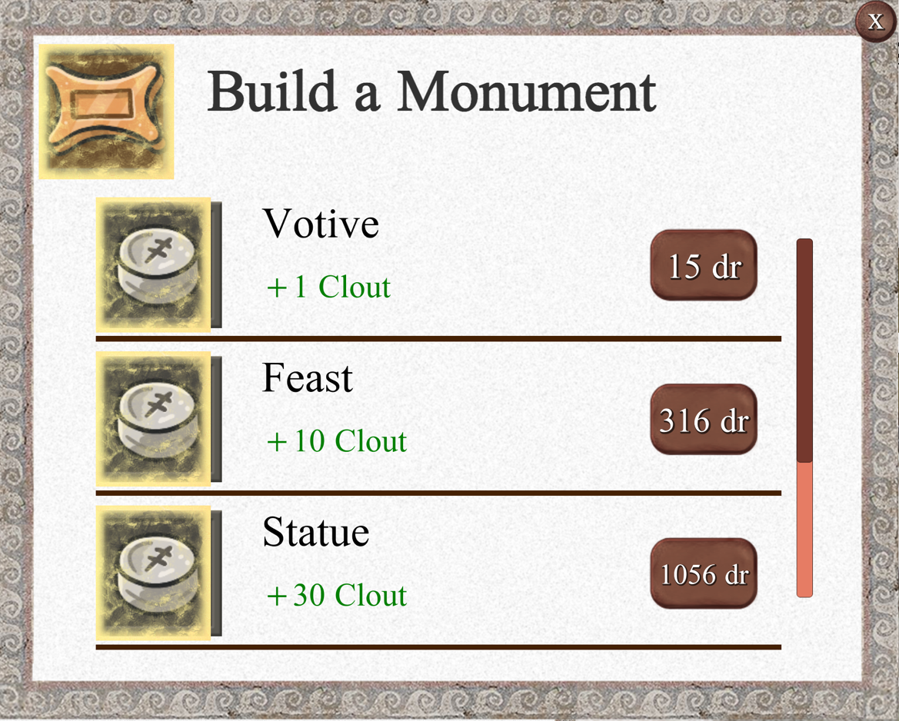Screen dimensions: 899x721
Task: Click the +10 Clout bonus text
Action: click(336, 442)
